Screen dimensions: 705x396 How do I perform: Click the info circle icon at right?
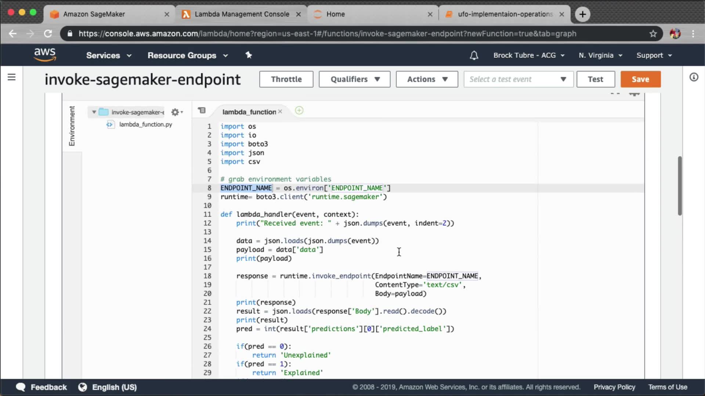[x=694, y=77]
